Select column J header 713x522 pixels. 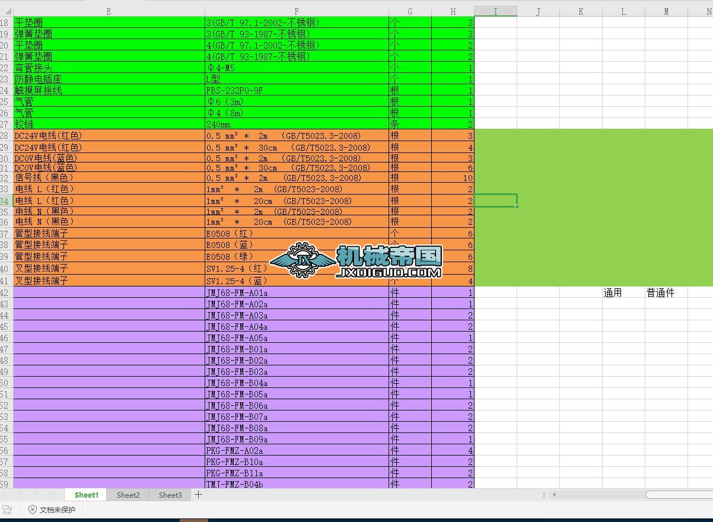[538, 11]
